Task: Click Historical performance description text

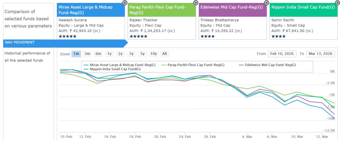Action: click(x=27, y=57)
